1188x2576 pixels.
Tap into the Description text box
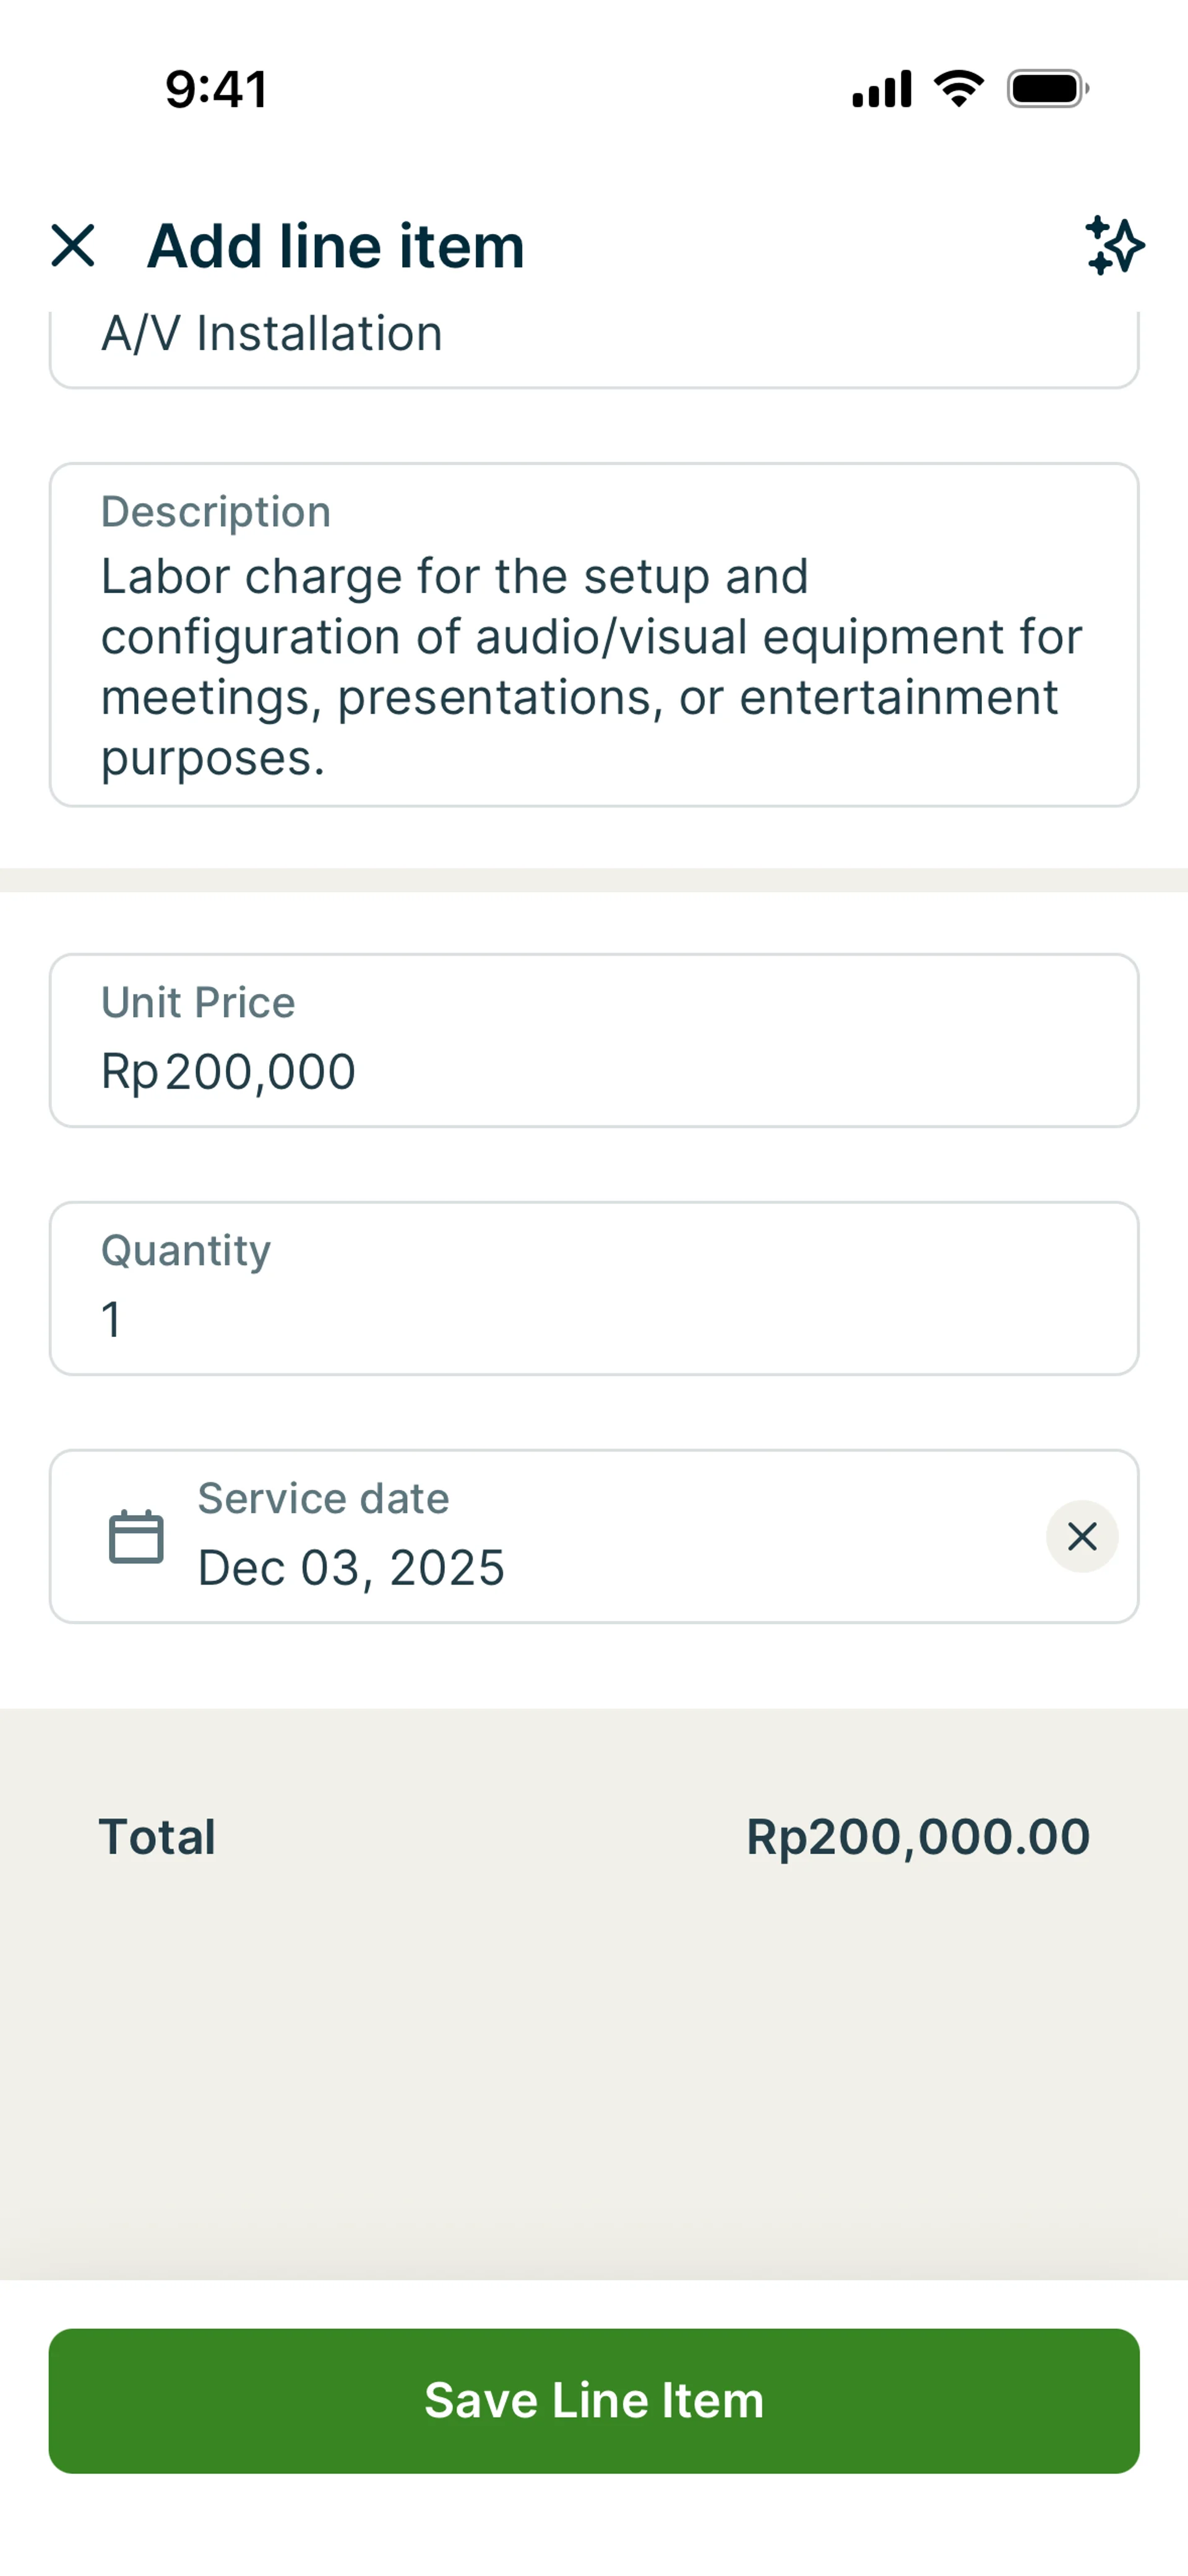[594, 635]
